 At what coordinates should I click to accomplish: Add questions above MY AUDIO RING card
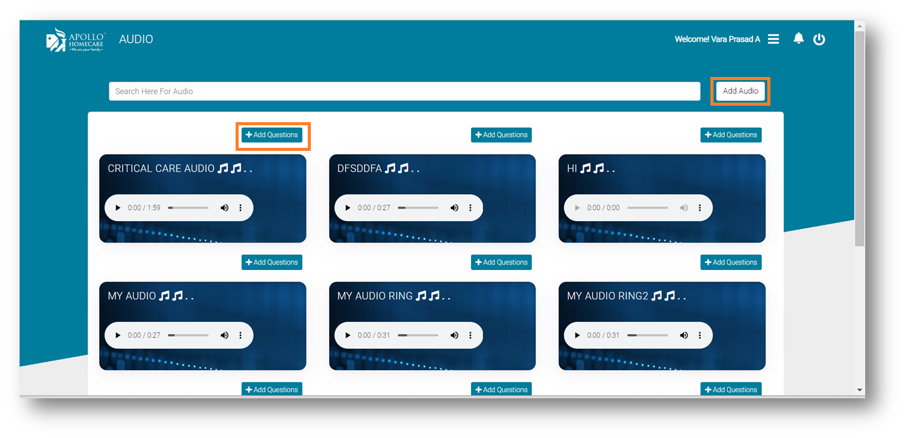501,262
